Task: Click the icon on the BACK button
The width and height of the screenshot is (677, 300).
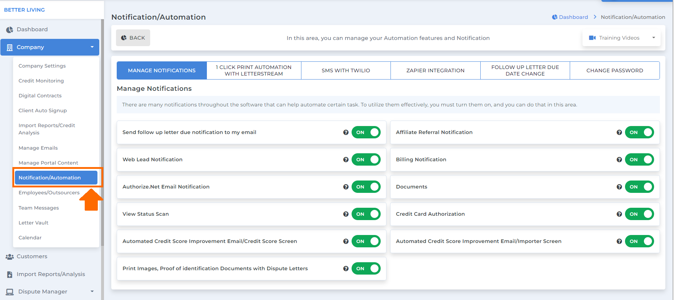Action: (x=124, y=38)
